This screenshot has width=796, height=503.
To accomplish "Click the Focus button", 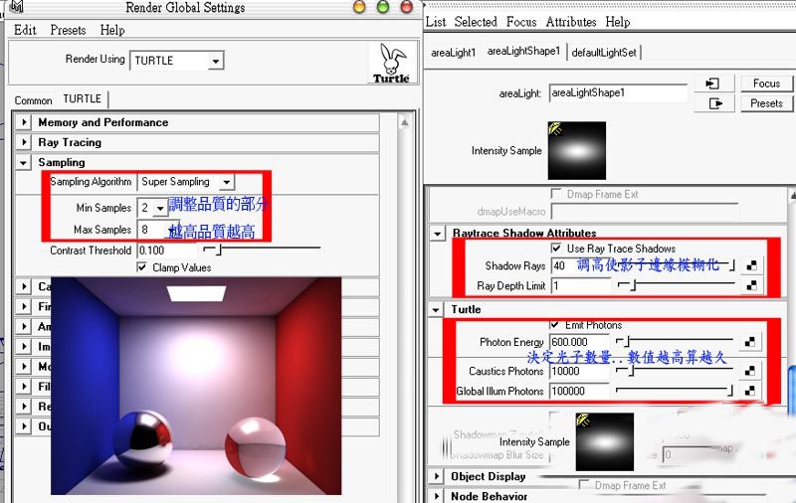I will tap(766, 84).
